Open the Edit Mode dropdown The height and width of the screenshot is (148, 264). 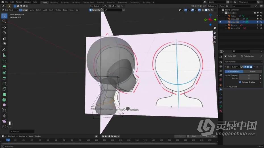pyautogui.click(x=10, y=10)
